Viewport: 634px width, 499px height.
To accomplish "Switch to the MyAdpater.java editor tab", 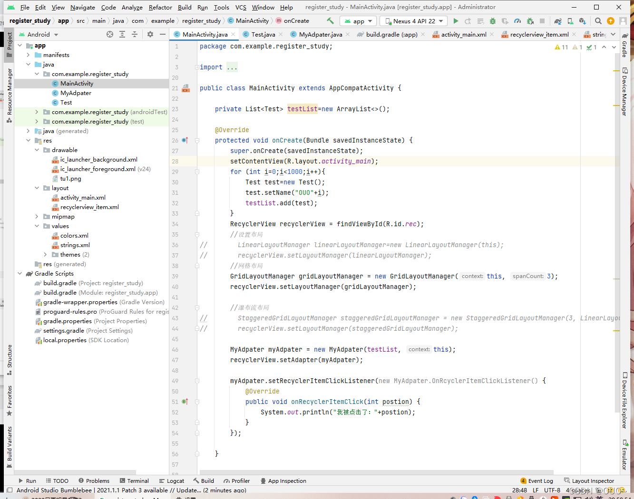I will coord(321,34).
